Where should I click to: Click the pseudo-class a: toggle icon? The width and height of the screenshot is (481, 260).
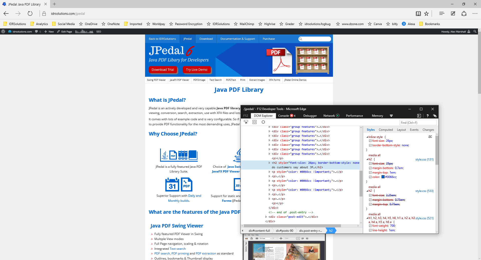(x=430, y=137)
